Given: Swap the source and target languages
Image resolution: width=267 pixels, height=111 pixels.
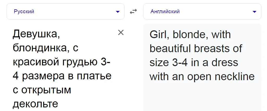Looking at the screenshot, I should tap(133, 11).
